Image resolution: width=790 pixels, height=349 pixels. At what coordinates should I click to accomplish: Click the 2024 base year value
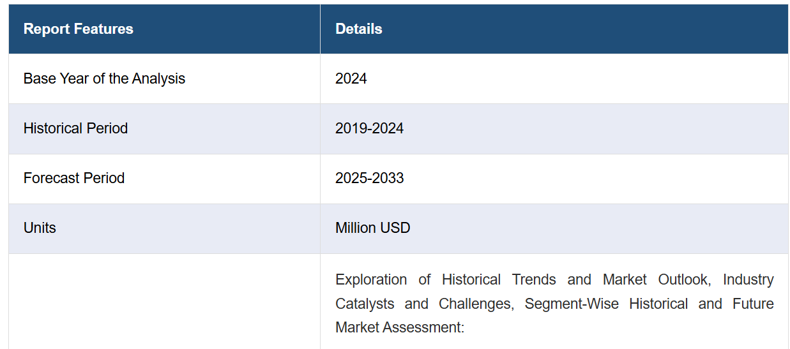point(351,78)
